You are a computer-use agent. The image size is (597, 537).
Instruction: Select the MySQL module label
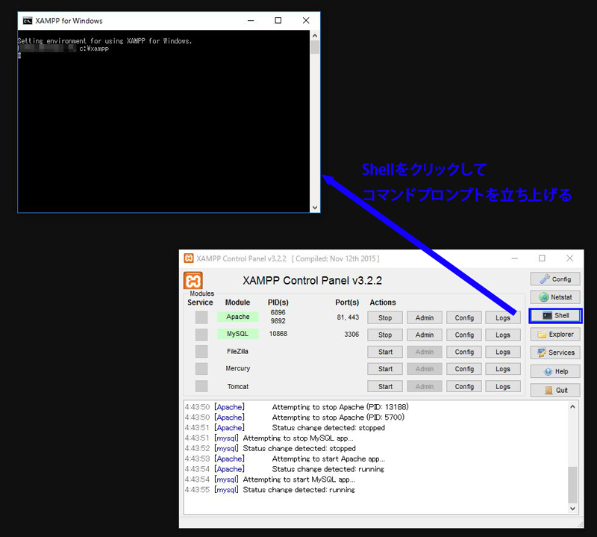pos(238,334)
